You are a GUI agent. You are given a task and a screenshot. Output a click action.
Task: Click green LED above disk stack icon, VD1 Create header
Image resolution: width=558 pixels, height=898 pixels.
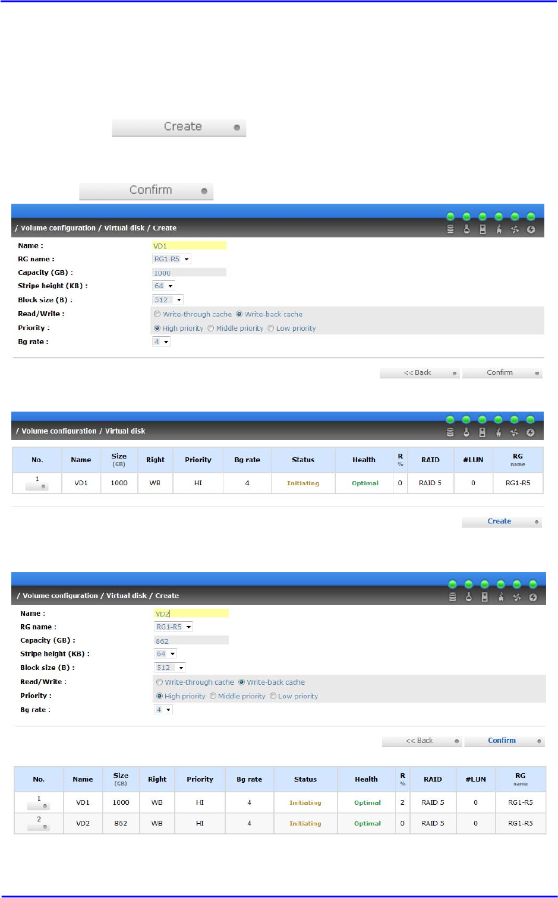pyautogui.click(x=450, y=216)
